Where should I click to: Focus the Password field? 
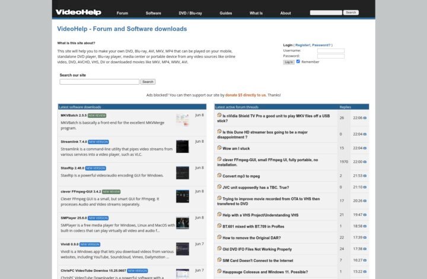point(331,56)
